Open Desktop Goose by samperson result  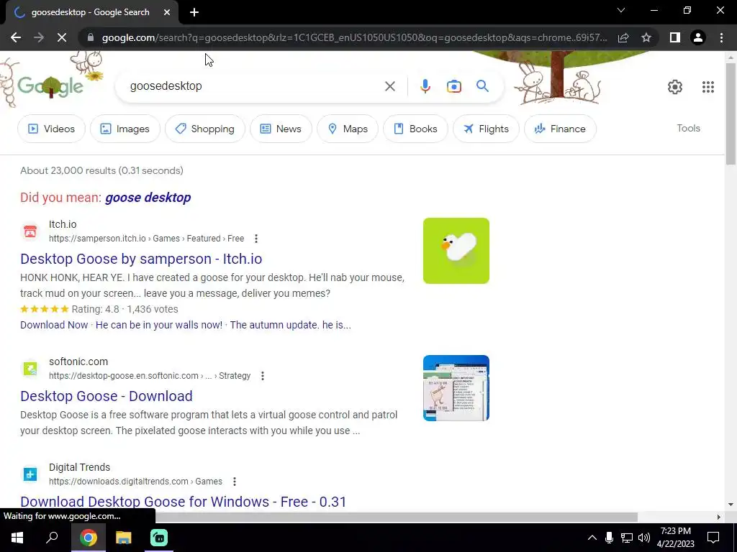141,259
